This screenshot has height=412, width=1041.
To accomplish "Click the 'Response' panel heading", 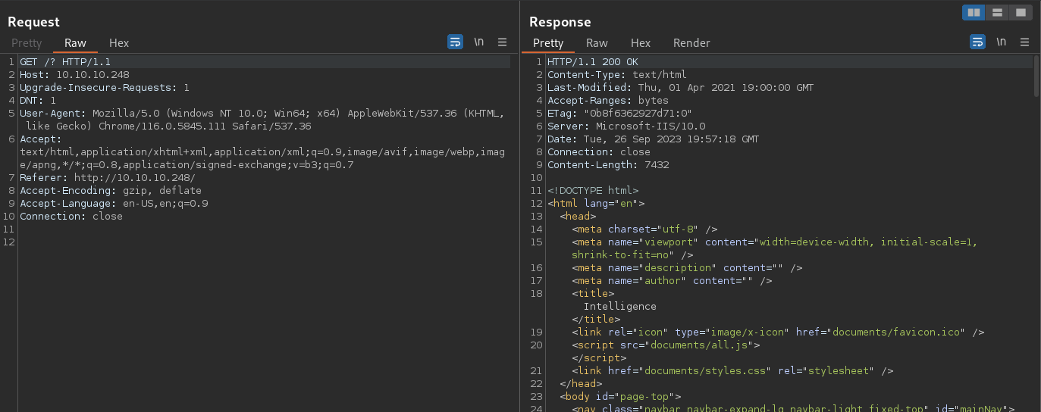I will pyautogui.click(x=560, y=22).
